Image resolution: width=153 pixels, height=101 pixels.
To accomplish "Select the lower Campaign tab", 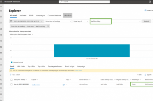I will coord(81,66).
